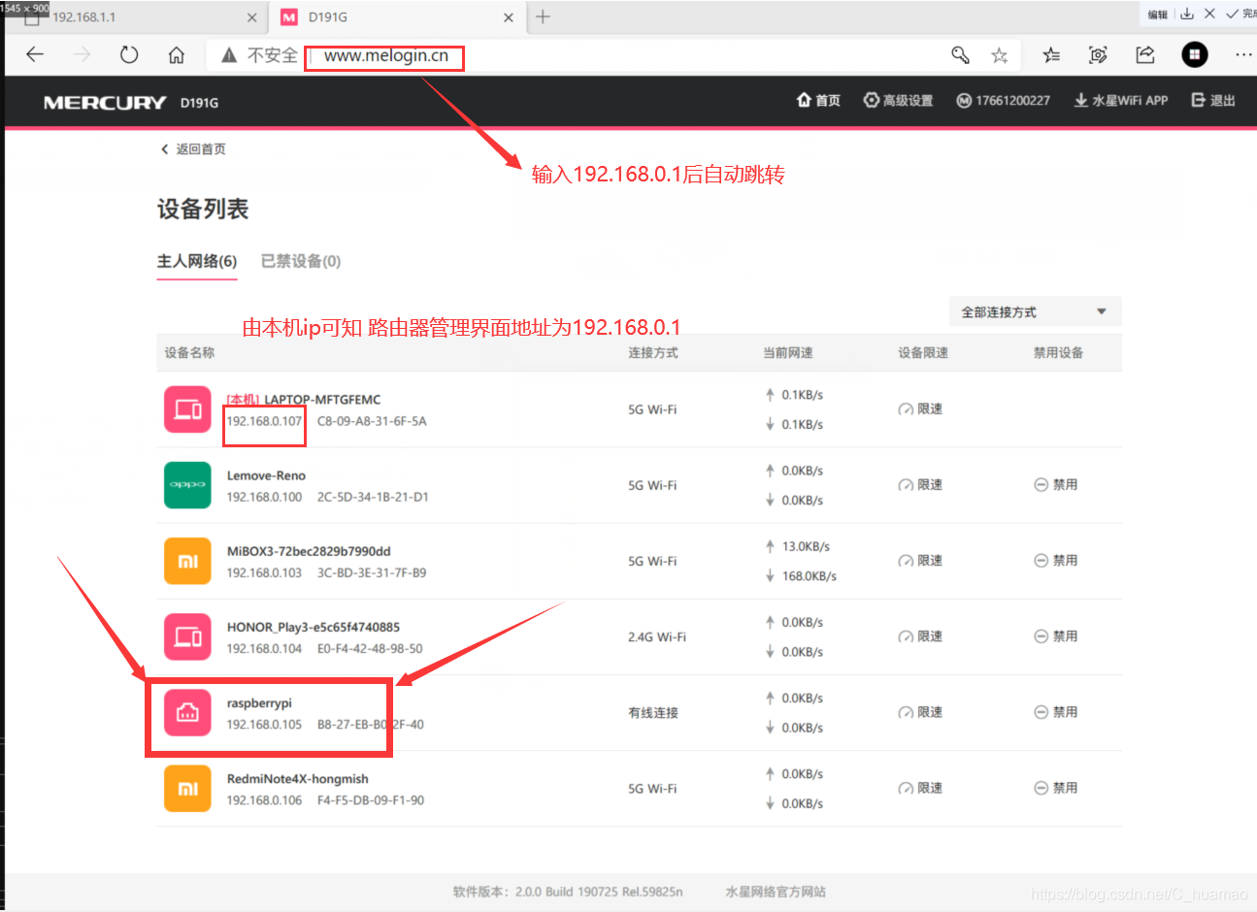Viewport: 1257px width, 912px height.
Task: Click 水星网络官方网站 footer link
Action: pos(776,892)
